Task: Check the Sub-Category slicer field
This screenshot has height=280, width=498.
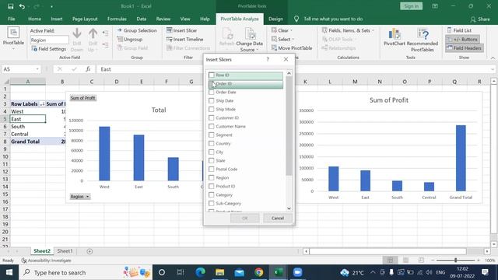Action: click(x=211, y=204)
